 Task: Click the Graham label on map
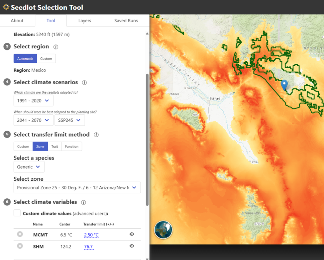[190, 88]
